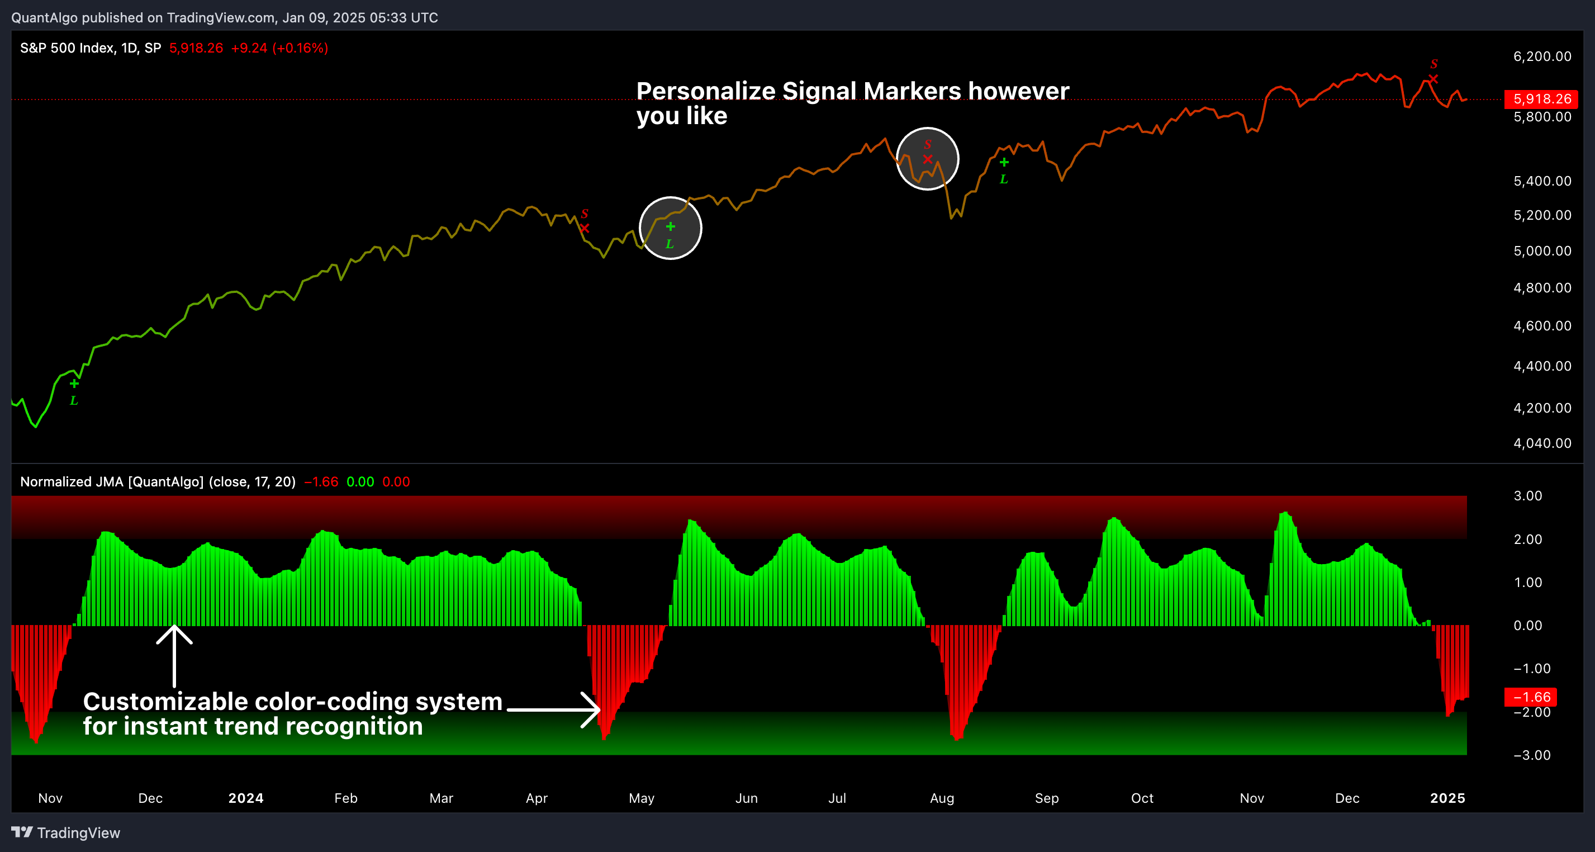Click the 4,200.00 price axis label
The height and width of the screenshot is (852, 1595).
(x=1542, y=408)
